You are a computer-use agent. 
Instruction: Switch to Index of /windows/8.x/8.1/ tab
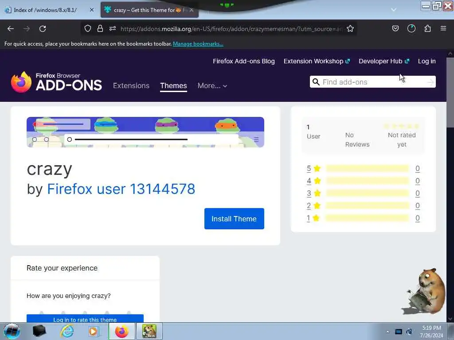pyautogui.click(x=46, y=10)
